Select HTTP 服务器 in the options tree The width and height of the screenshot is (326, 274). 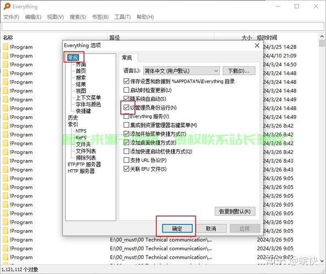[81, 171]
